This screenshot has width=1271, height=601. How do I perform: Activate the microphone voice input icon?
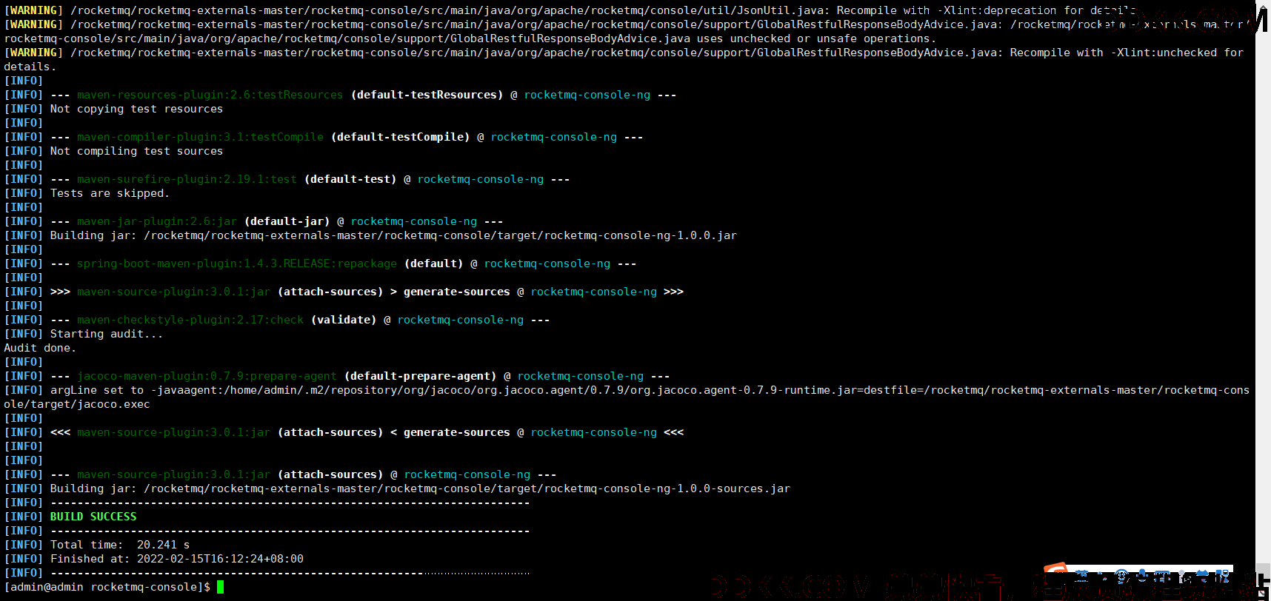[1142, 576]
